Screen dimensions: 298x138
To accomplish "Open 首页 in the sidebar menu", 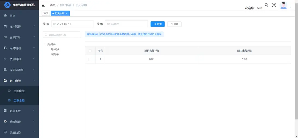I will [19, 16].
